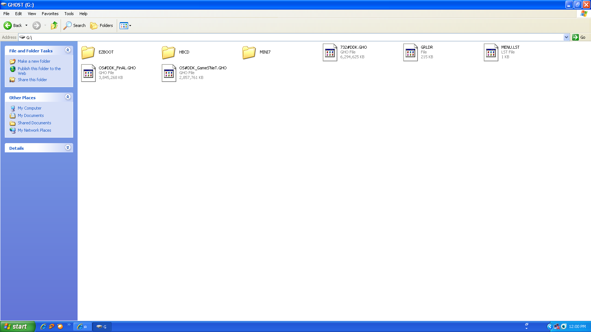Click Share this folder

(x=33, y=80)
